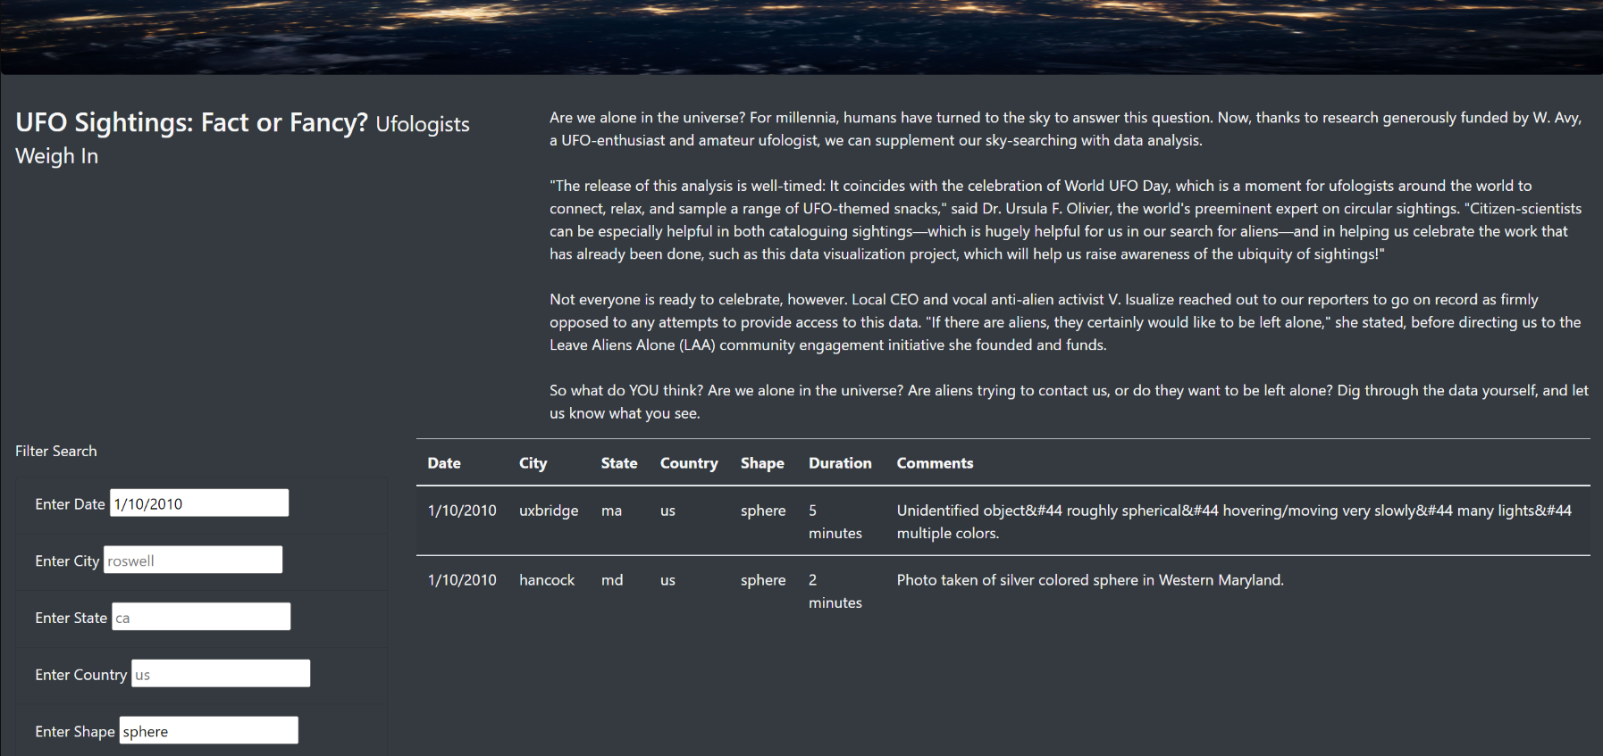1603x756 pixels.
Task: Click the City filter field with roswell placeholder
Action: coord(192,559)
